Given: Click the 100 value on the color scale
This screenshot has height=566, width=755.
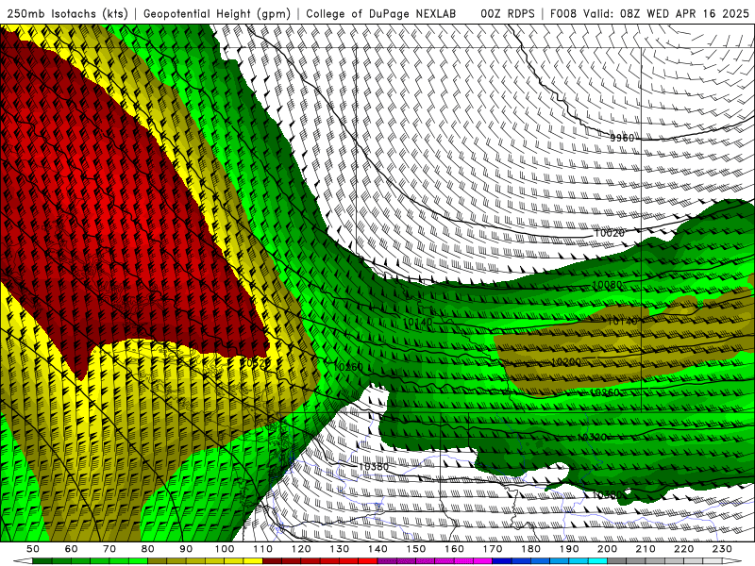Looking at the screenshot, I should [x=225, y=549].
